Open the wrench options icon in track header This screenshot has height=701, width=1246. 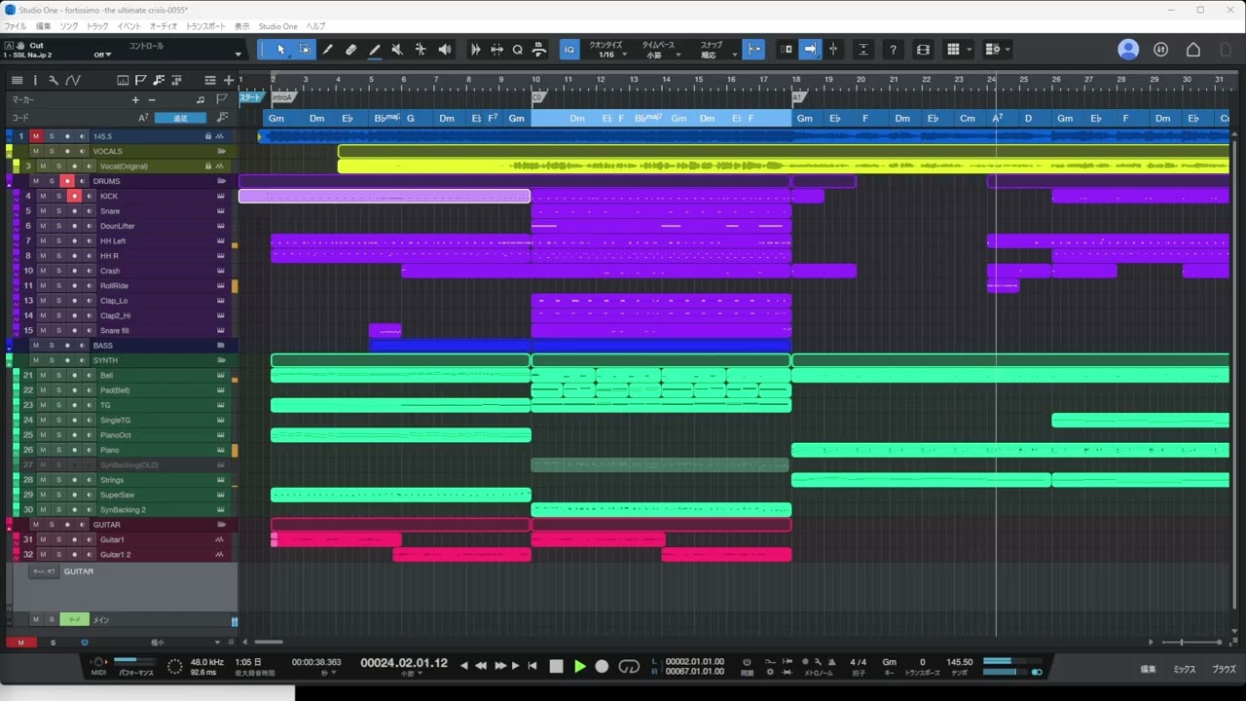tap(54, 80)
